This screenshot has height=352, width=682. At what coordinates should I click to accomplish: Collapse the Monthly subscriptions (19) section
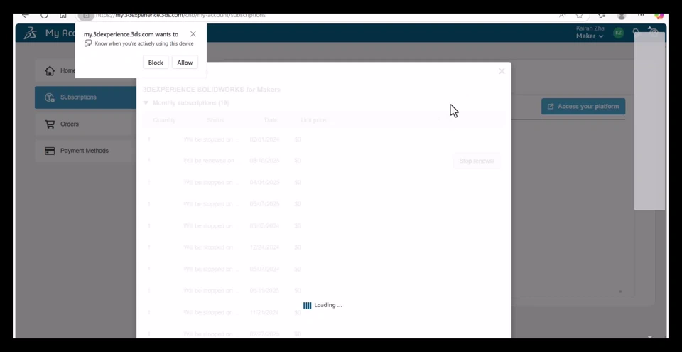(x=146, y=103)
